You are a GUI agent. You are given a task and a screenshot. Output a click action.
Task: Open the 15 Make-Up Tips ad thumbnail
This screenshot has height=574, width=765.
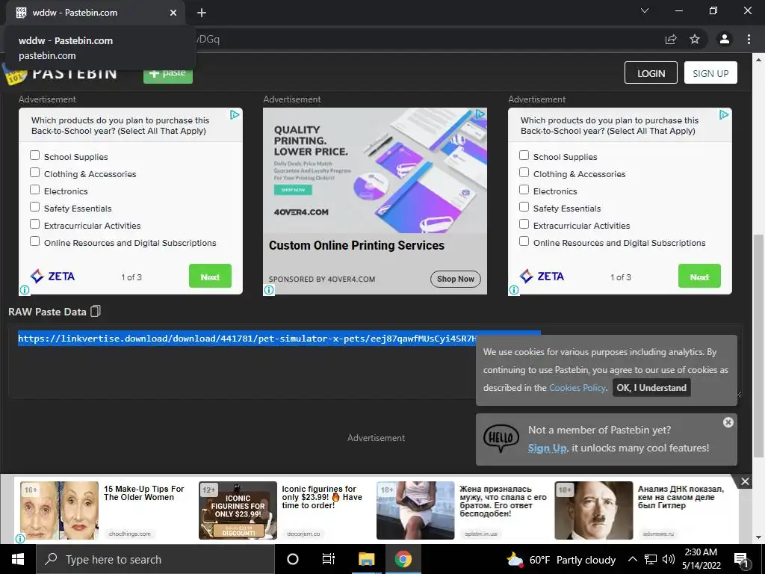click(59, 510)
